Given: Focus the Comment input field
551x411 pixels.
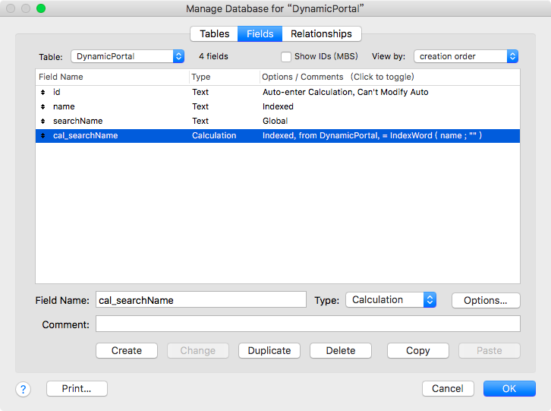Looking at the screenshot, I should pyautogui.click(x=308, y=324).
